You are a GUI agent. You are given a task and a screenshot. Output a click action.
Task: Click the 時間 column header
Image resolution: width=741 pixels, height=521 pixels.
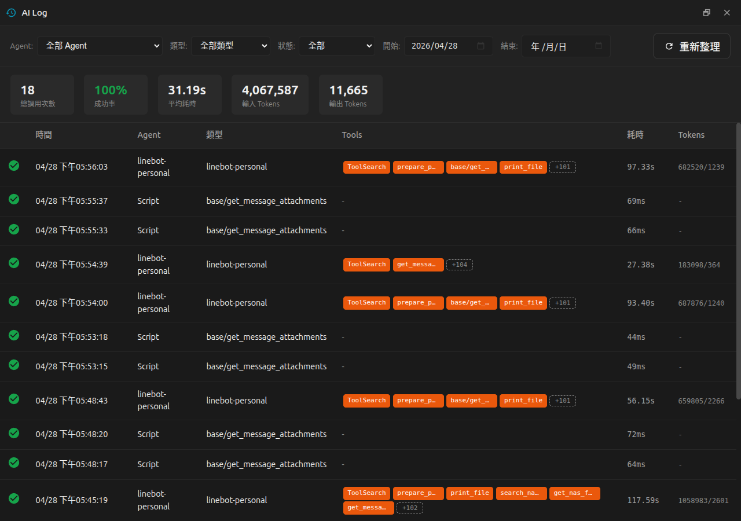(43, 135)
